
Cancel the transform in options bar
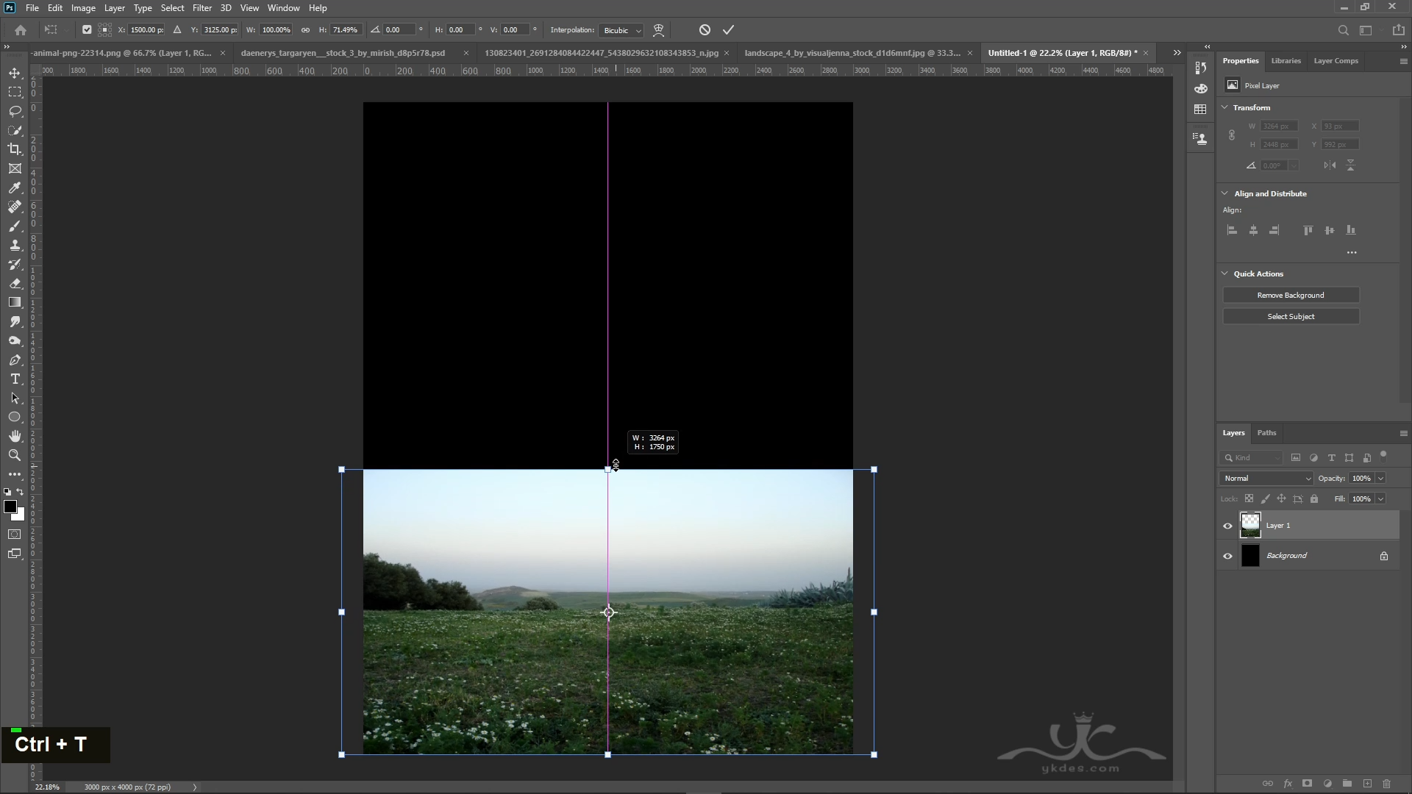705,30
